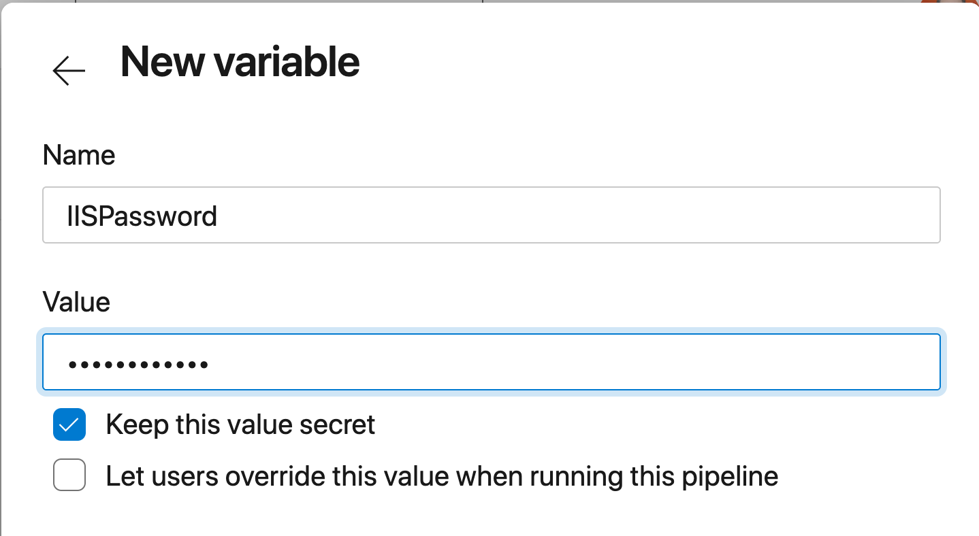The width and height of the screenshot is (979, 536).
Task: Uncheck the Keep this value secret checkbox
Action: coord(69,425)
